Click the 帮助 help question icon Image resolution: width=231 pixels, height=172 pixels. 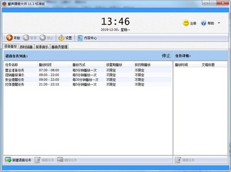click(204, 23)
